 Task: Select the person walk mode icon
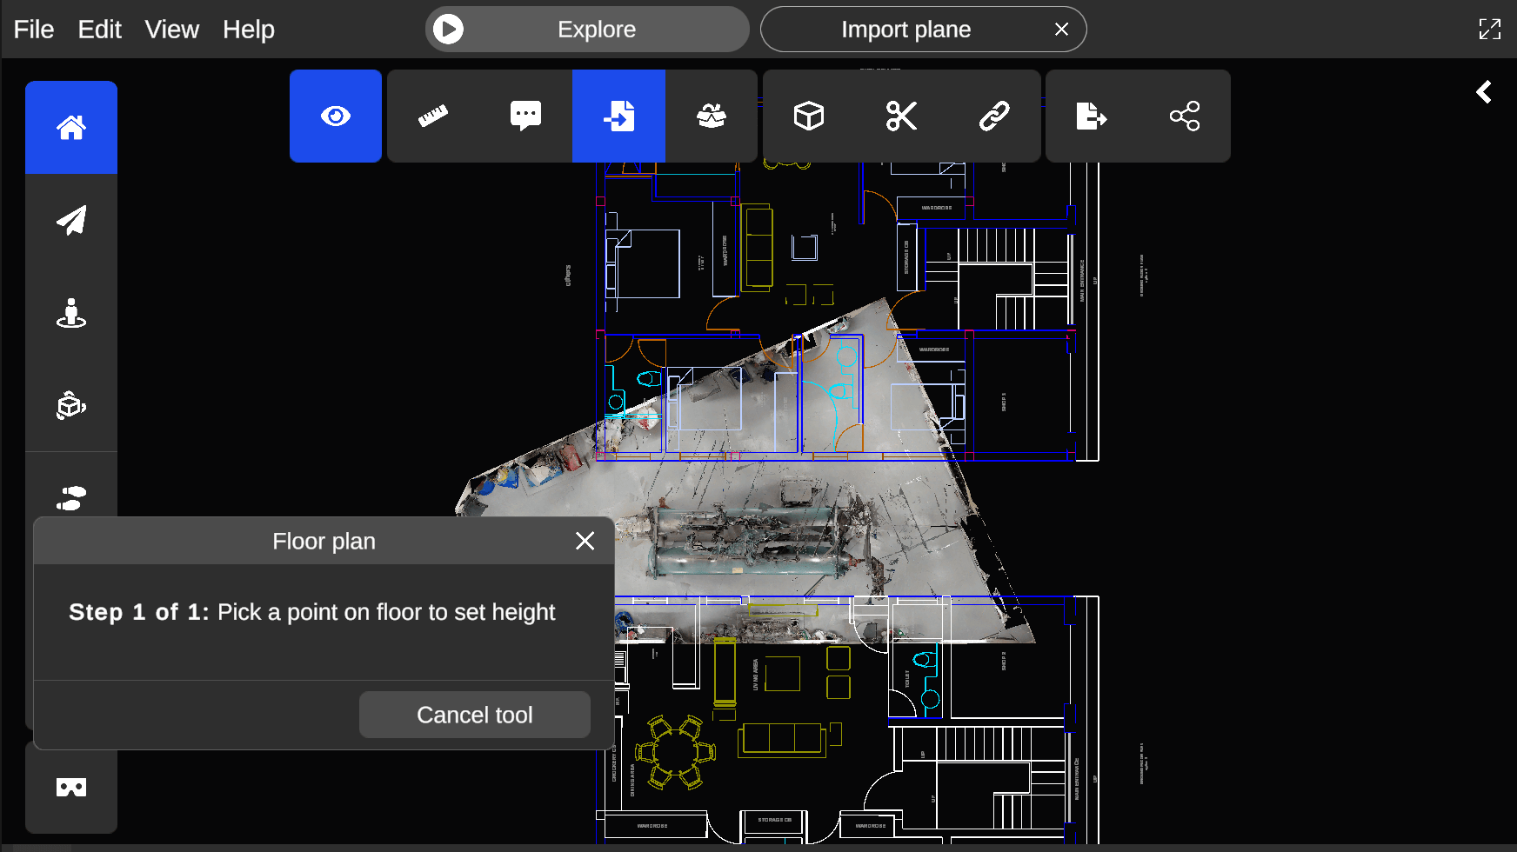(x=71, y=313)
